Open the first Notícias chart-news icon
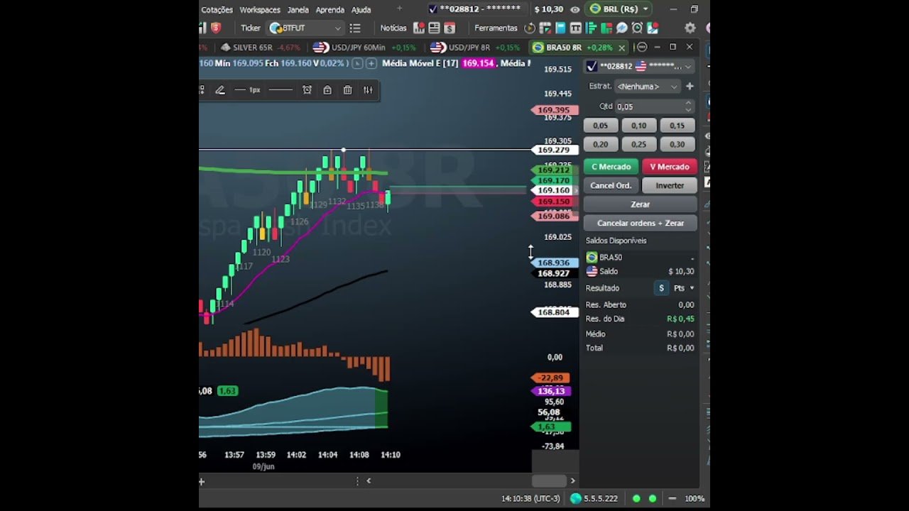 (419, 28)
